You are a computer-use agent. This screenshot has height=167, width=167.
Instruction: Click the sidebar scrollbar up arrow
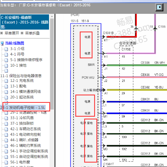pos(52,16)
